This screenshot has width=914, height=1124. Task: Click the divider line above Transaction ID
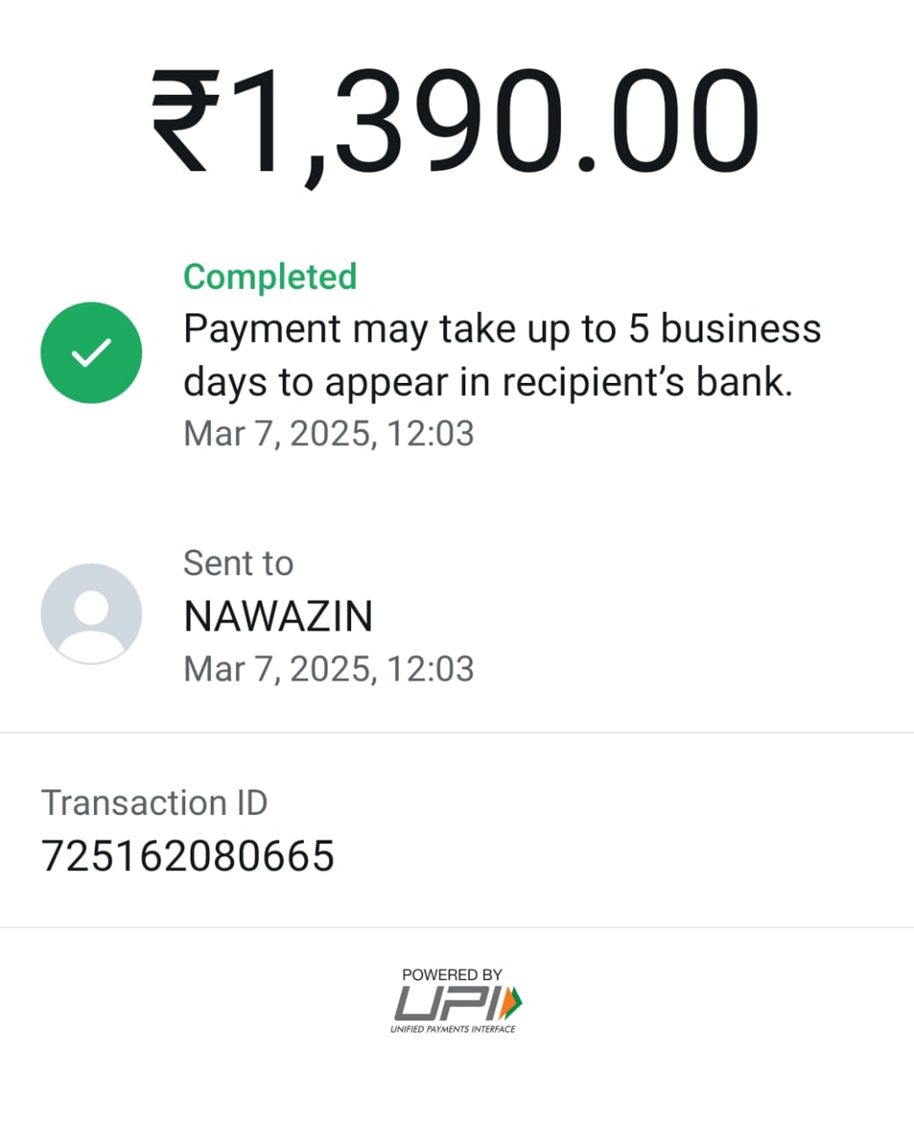pyautogui.click(x=457, y=731)
